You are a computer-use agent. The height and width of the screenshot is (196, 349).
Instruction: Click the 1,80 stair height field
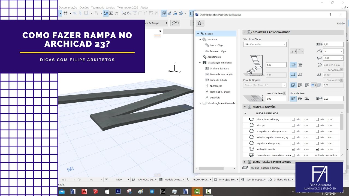(x=276, y=65)
